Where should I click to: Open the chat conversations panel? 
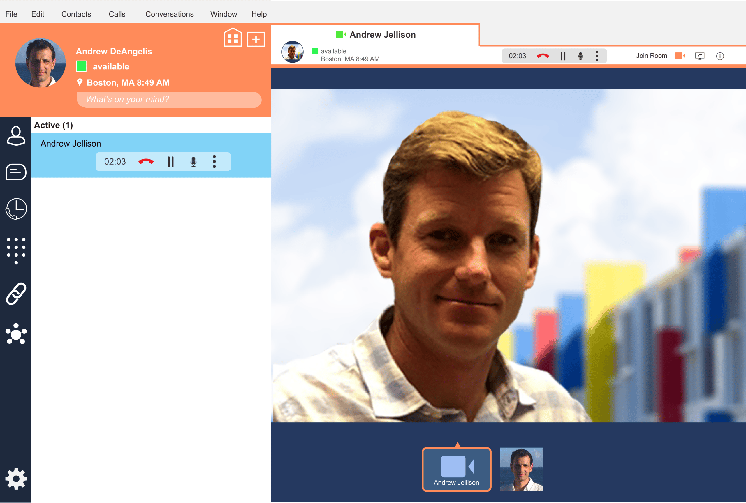16,172
